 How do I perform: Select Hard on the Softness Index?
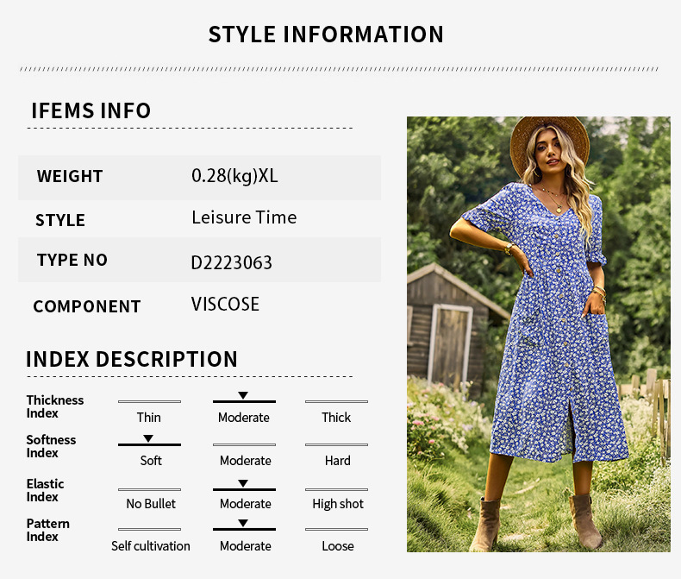tap(337, 460)
